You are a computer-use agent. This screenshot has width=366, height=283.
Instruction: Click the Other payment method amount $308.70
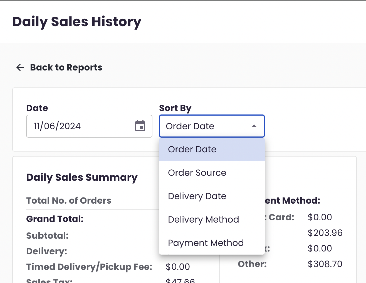(x=325, y=264)
